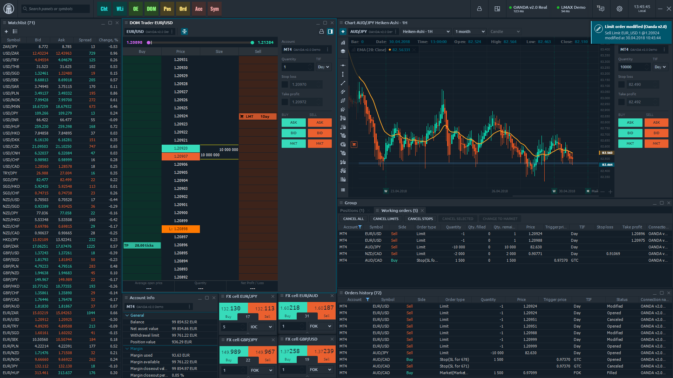
Task: Open the FOK dropdown in FX cell EUR/AUD
Action: [321, 326]
